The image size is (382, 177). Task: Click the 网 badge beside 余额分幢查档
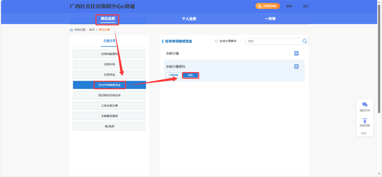coord(296,66)
